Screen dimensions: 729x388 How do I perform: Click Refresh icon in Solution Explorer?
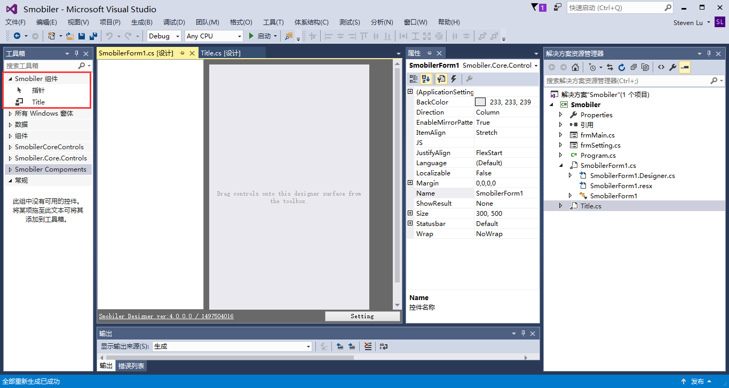(x=622, y=67)
